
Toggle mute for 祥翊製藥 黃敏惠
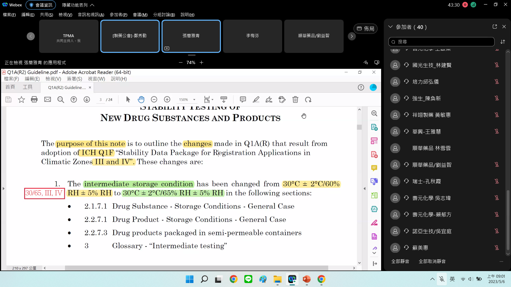coord(497,115)
